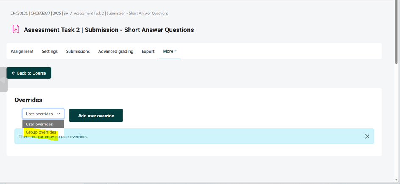The height and width of the screenshot is (184, 400).
Task: Switch to the Assignment tab
Action: click(22, 51)
